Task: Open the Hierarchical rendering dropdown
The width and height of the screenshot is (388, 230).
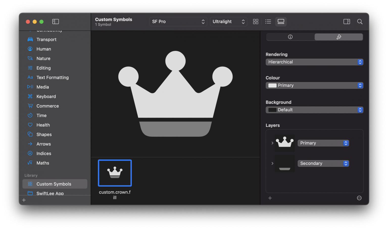Action: point(314,62)
